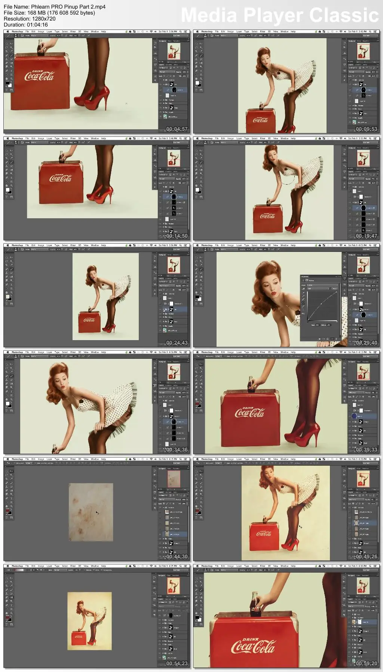Image resolution: width=383 pixels, height=672 pixels.
Task: Select Clone Stamp tool in the 00:39:33 frame
Action: tap(196, 380)
